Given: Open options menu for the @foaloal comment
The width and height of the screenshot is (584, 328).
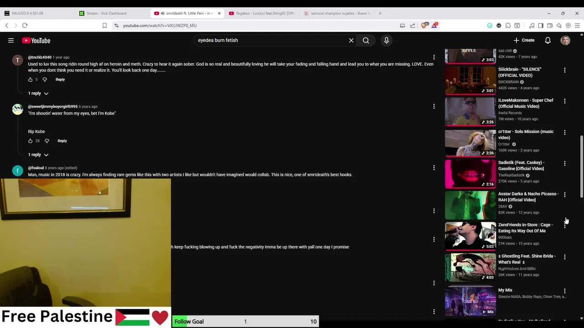Looking at the screenshot, I should coord(434,168).
